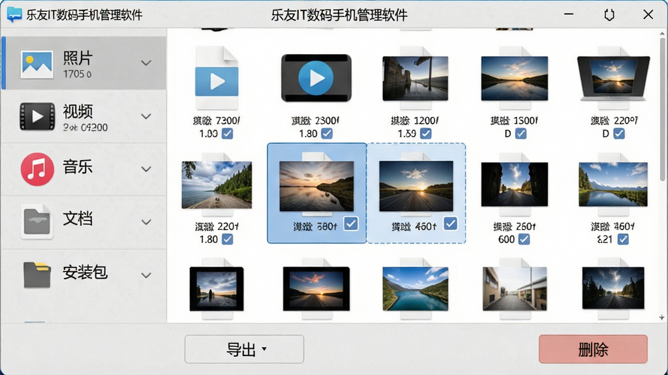
Task: Select the highlighted sunset lake photo
Action: [316, 186]
